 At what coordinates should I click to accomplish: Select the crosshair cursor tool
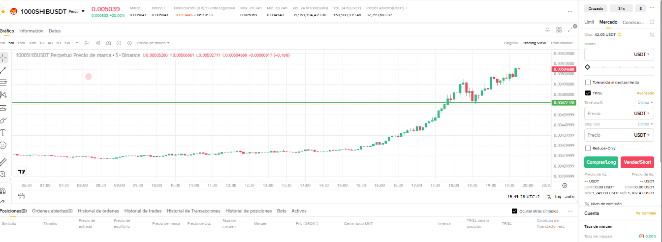pyautogui.click(x=3, y=57)
